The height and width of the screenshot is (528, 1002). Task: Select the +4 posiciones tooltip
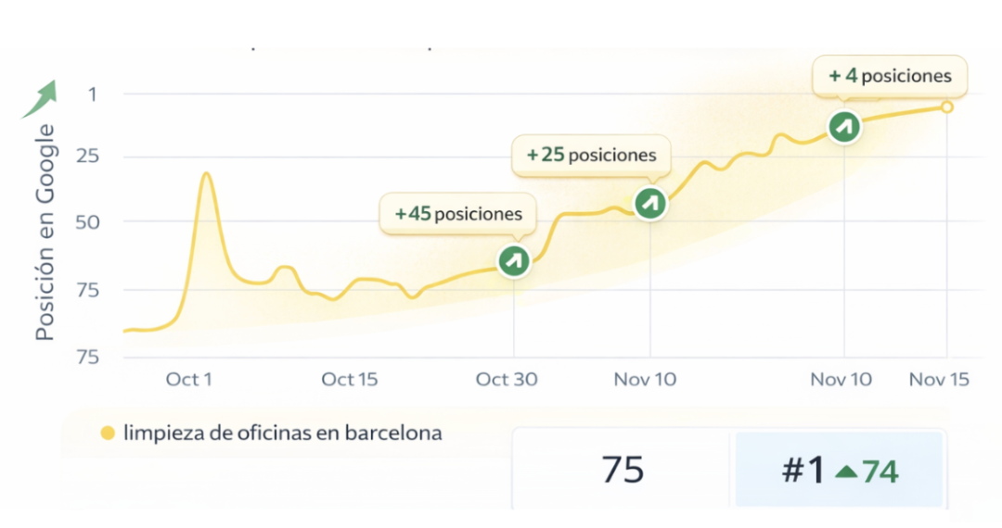pyautogui.click(x=890, y=76)
